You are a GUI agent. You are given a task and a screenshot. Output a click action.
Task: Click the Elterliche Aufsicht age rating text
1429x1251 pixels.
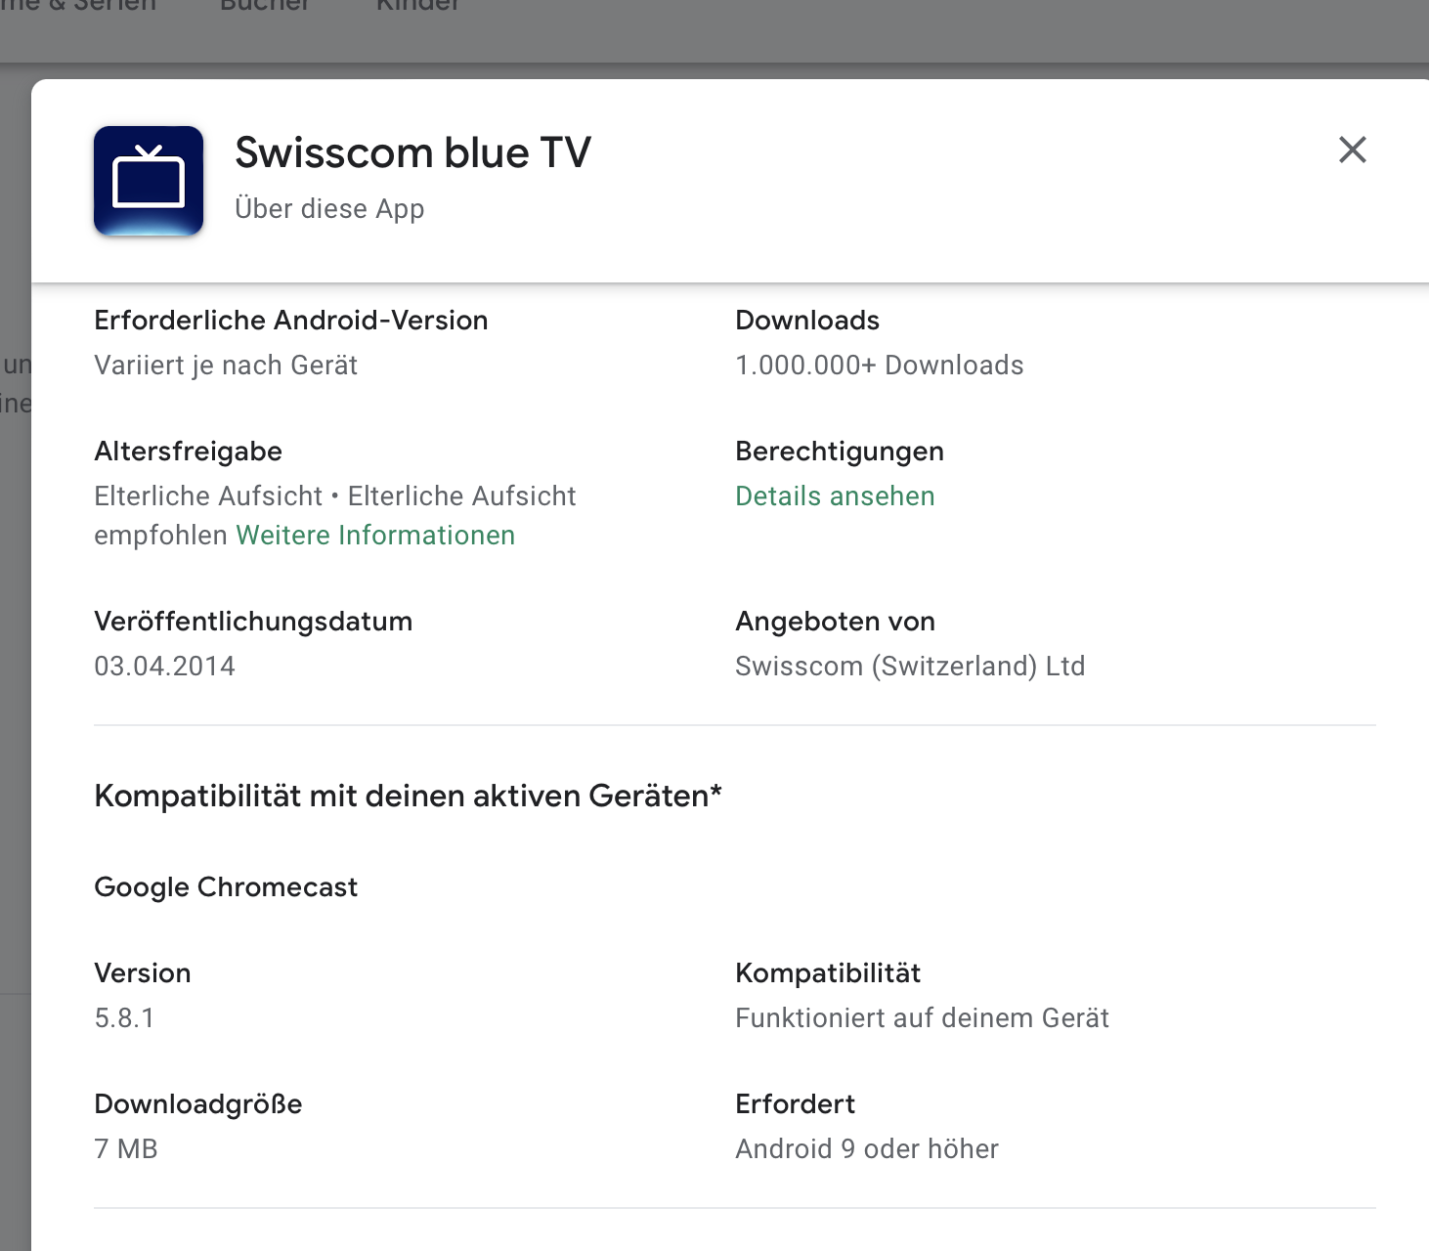(208, 496)
